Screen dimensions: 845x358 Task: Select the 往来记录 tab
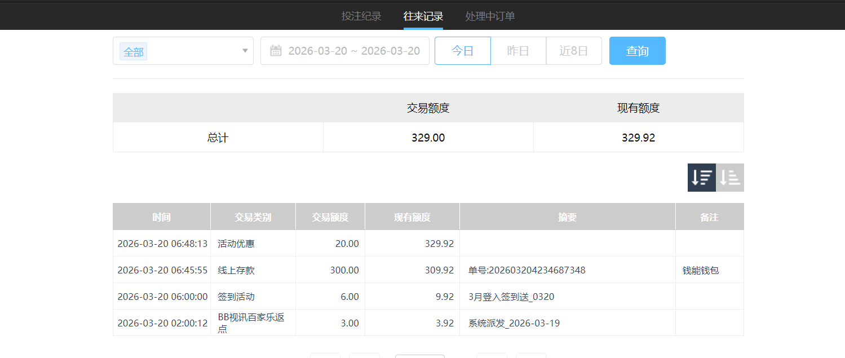423,16
